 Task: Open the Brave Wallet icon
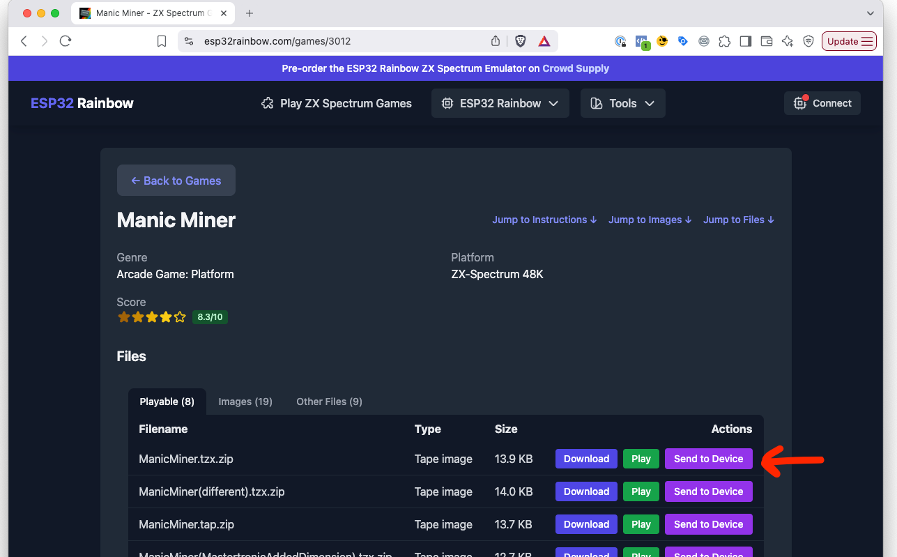[767, 41]
